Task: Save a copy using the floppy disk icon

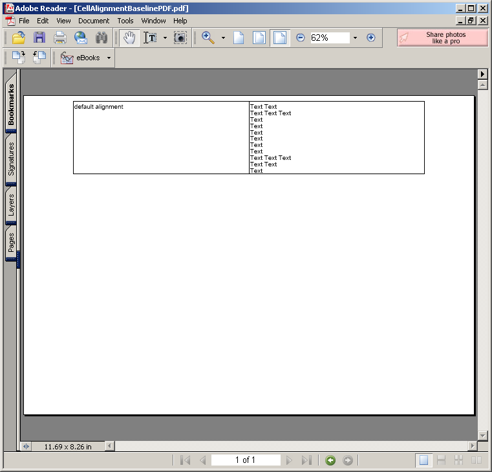Action: [39, 38]
